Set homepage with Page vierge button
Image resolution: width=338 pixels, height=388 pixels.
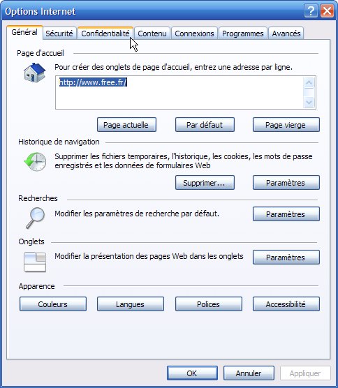pos(286,125)
